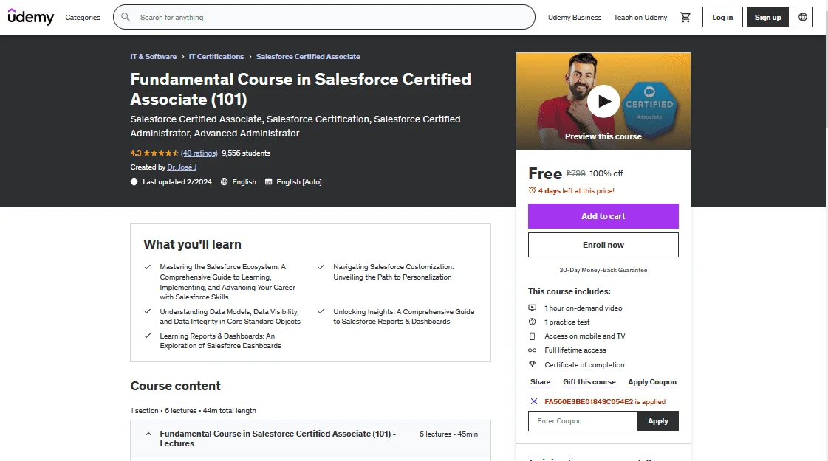Click the alarm clock icon by 4 days left
Viewport: 828px width, 461px height.
pos(533,190)
